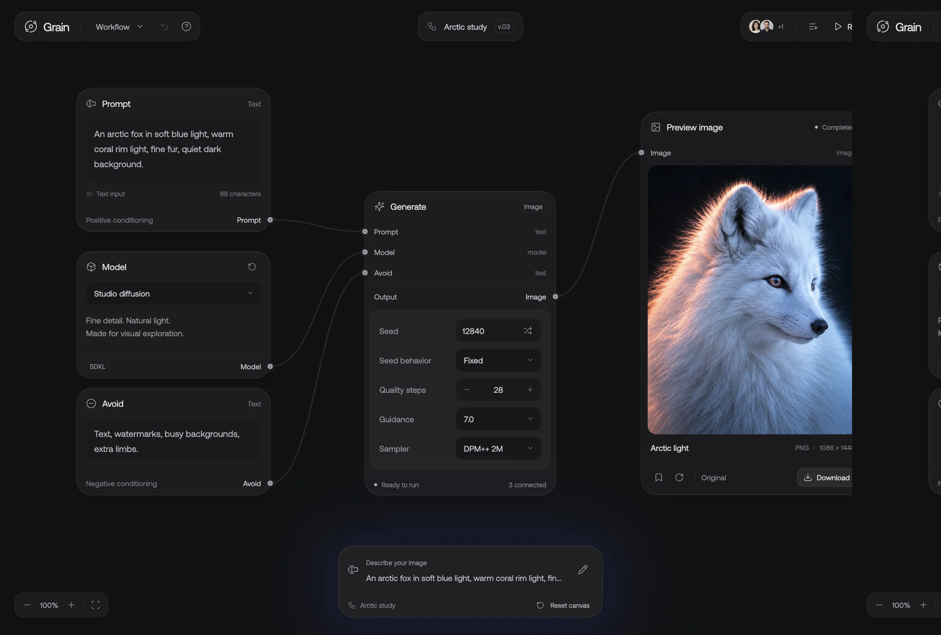Bookmark the Arctic light preview image
Viewport: 941px width, 635px height.
[659, 478]
